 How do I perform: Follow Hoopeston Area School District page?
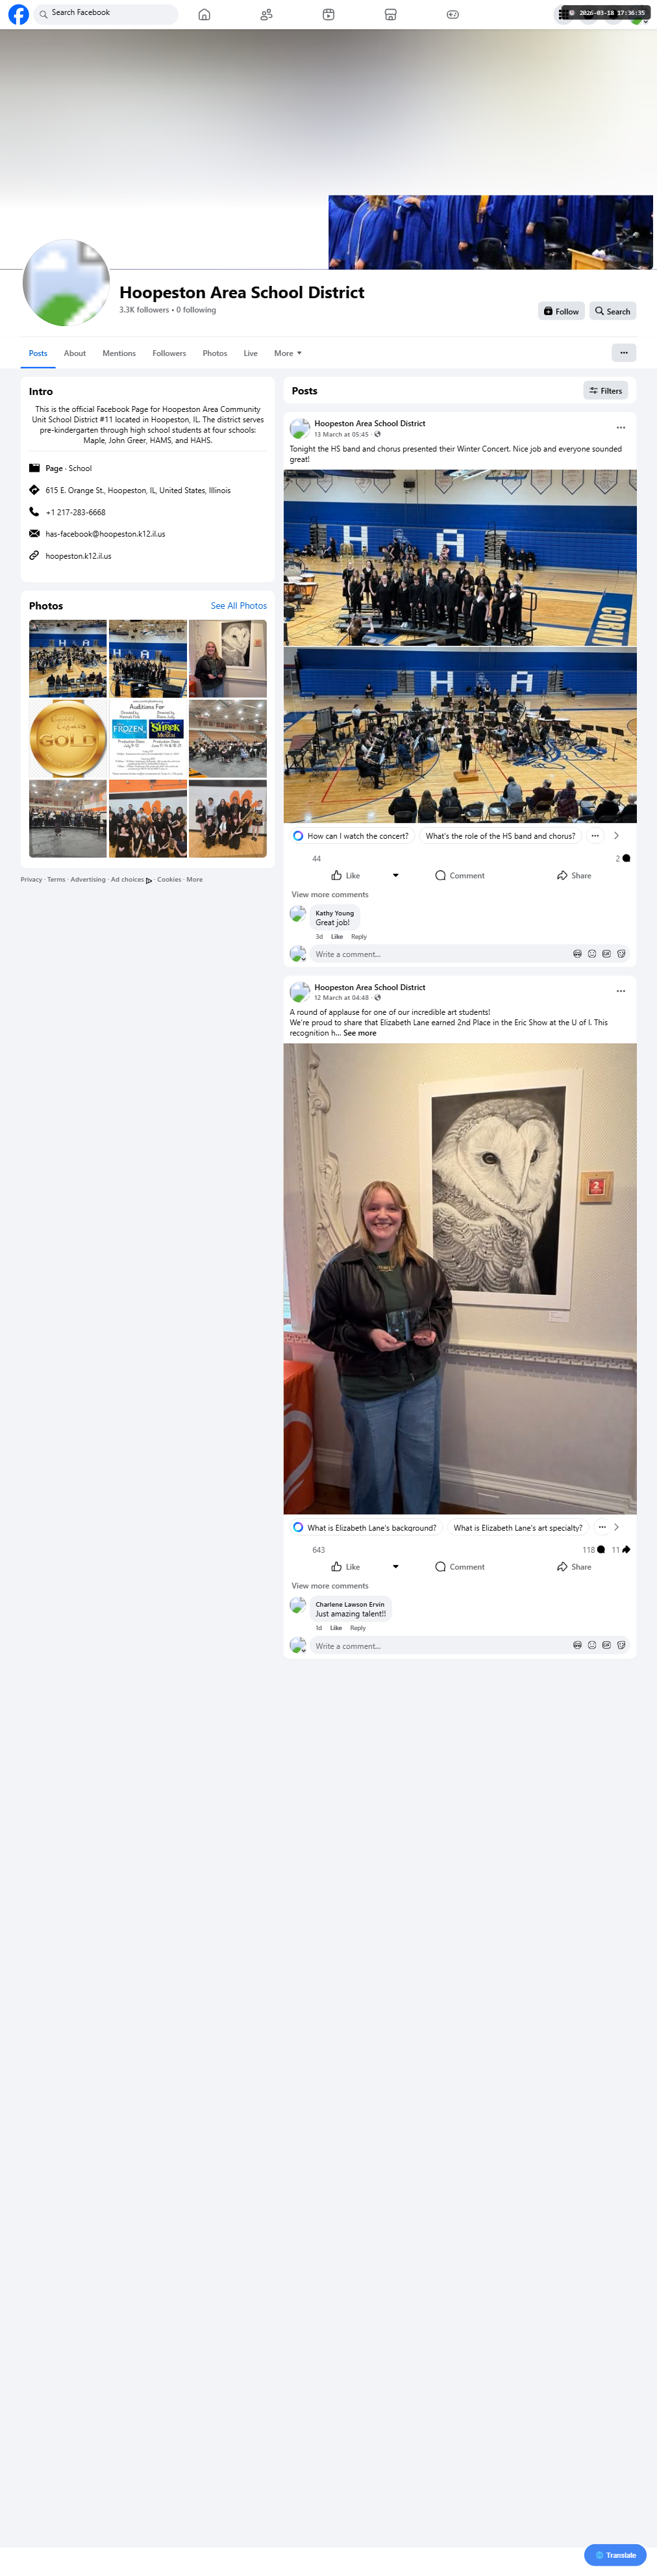click(x=561, y=311)
